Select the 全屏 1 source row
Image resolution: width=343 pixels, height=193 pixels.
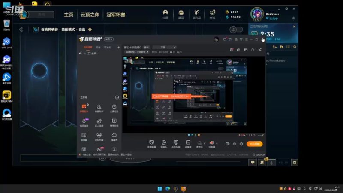tap(99, 53)
